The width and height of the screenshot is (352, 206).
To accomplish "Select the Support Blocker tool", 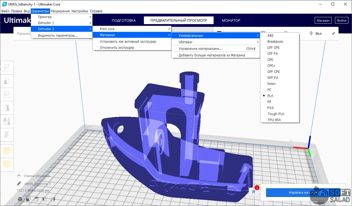I will [x=7, y=135].
